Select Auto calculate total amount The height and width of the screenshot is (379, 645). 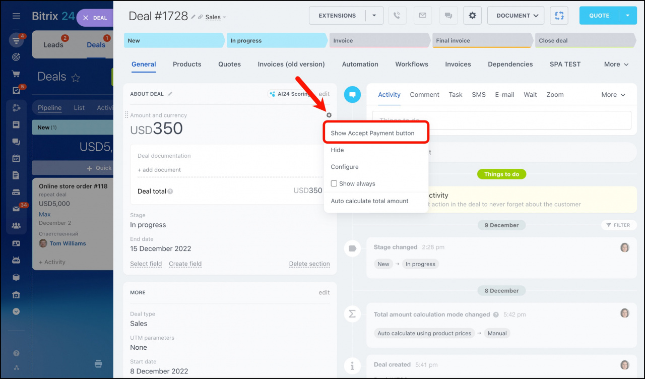[376, 201]
